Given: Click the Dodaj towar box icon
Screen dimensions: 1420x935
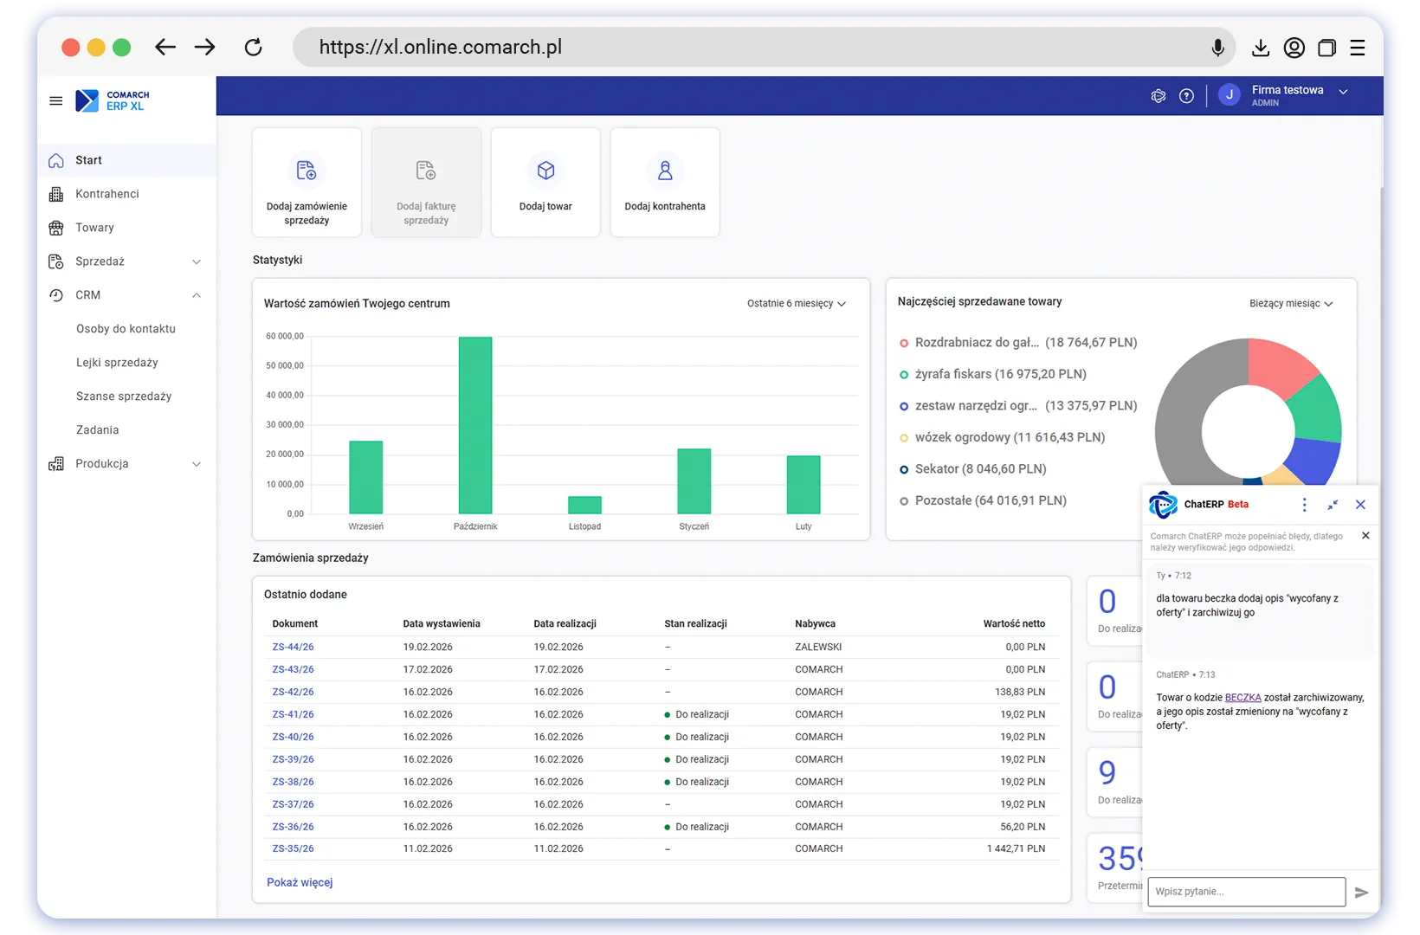Looking at the screenshot, I should [x=545, y=171].
